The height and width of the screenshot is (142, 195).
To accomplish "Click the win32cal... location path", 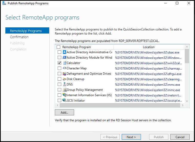I will coord(148,63).
